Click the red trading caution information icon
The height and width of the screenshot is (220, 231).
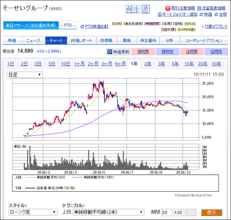tap(168, 8)
